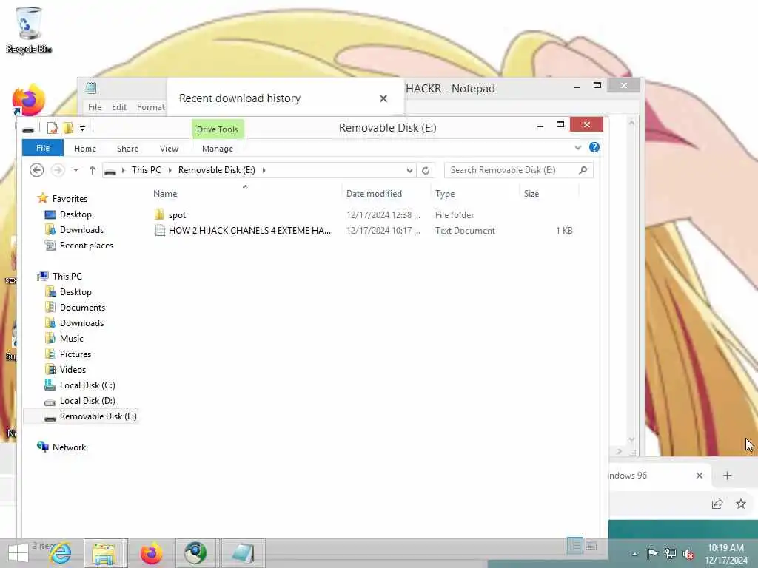Switch to Large icons view in status bar
This screenshot has height=568, width=758.
(x=591, y=546)
